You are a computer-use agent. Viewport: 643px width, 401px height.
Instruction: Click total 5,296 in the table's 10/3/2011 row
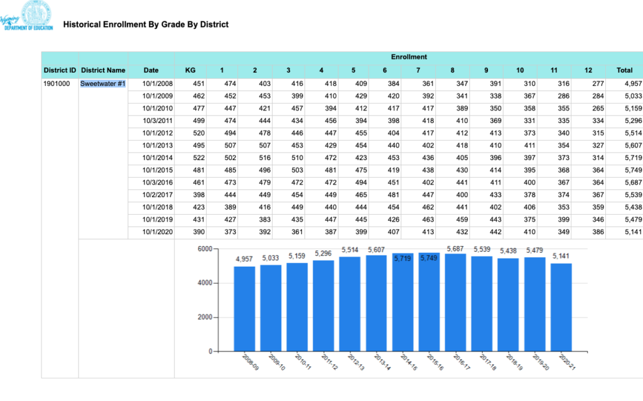[633, 120]
